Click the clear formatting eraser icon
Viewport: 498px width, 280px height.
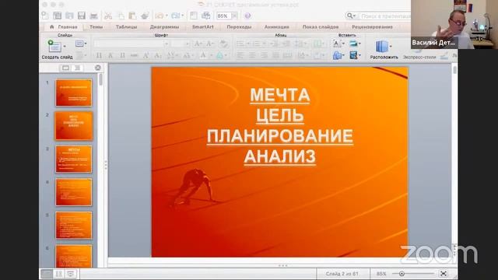[x=223, y=44]
